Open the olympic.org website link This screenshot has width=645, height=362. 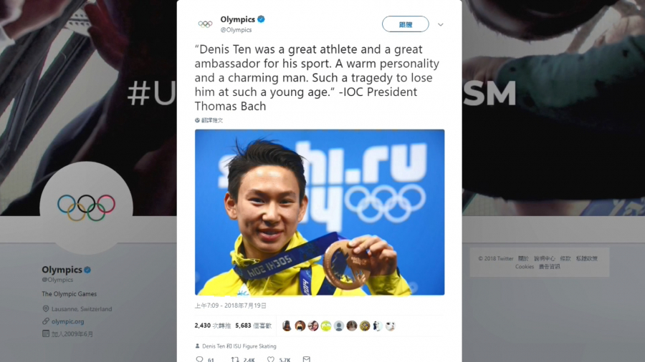(x=67, y=321)
